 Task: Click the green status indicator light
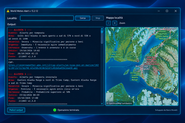55,110
